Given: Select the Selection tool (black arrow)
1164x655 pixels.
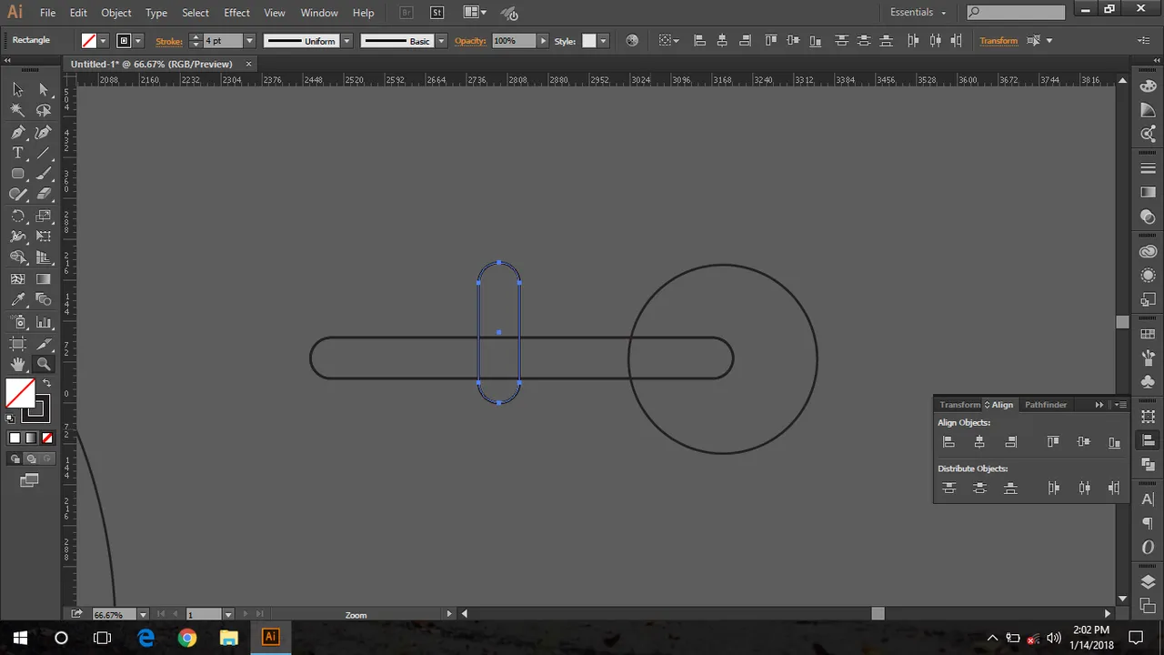Looking at the screenshot, I should tap(17, 89).
